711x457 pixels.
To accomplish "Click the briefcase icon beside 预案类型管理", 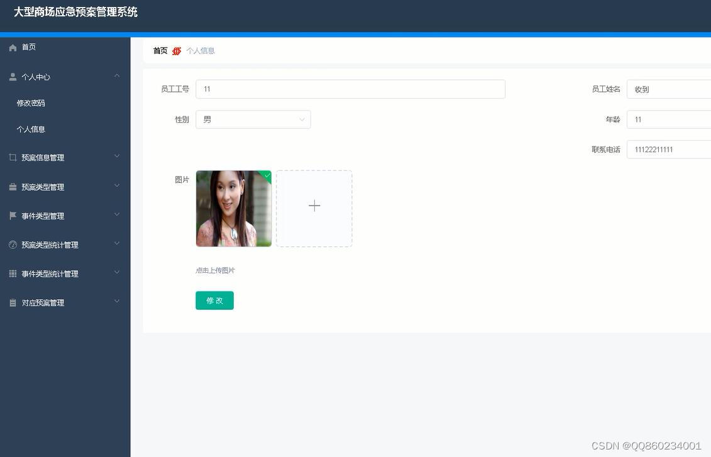I will (12, 186).
